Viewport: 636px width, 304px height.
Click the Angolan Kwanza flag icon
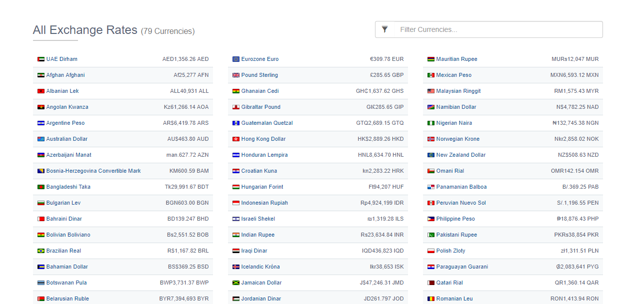click(41, 107)
